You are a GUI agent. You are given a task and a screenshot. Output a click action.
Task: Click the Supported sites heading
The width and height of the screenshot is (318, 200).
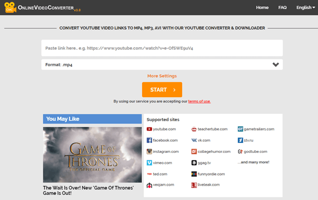pos(163,120)
